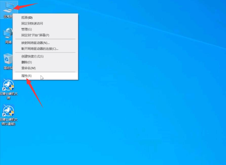The width and height of the screenshot is (226, 165).
Task: Choose 管理(G) in the context menu
Action: [46, 29]
